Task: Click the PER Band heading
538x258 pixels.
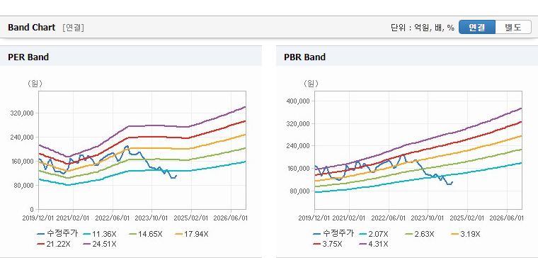Action: [x=28, y=57]
